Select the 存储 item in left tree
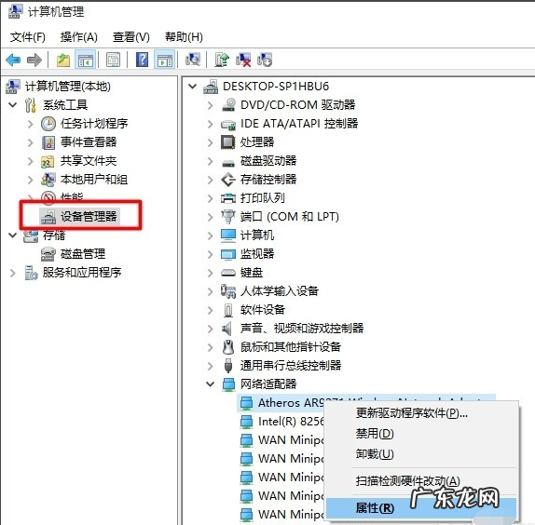This screenshot has width=535, height=525. 54,236
